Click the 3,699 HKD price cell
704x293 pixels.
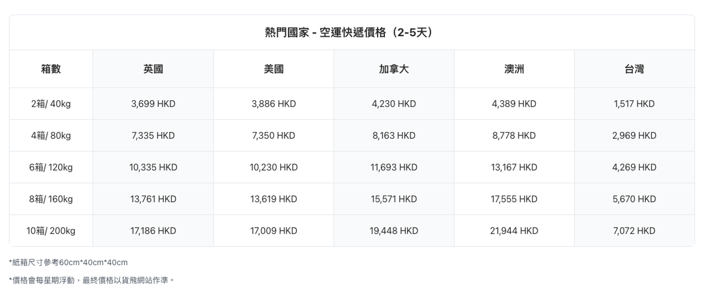point(153,104)
